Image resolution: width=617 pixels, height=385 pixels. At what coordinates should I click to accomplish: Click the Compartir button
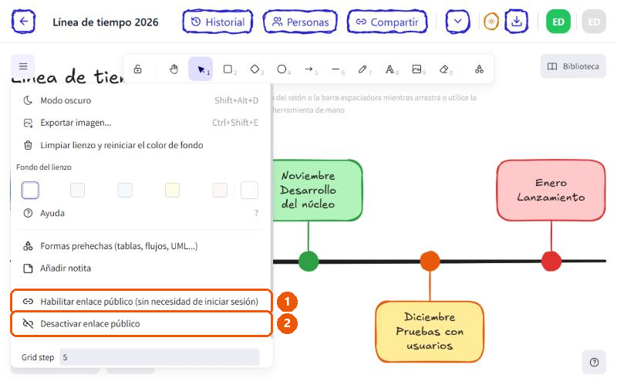coord(387,22)
